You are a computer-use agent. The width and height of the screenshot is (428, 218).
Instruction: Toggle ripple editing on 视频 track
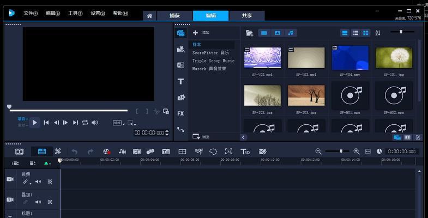click(x=26, y=181)
